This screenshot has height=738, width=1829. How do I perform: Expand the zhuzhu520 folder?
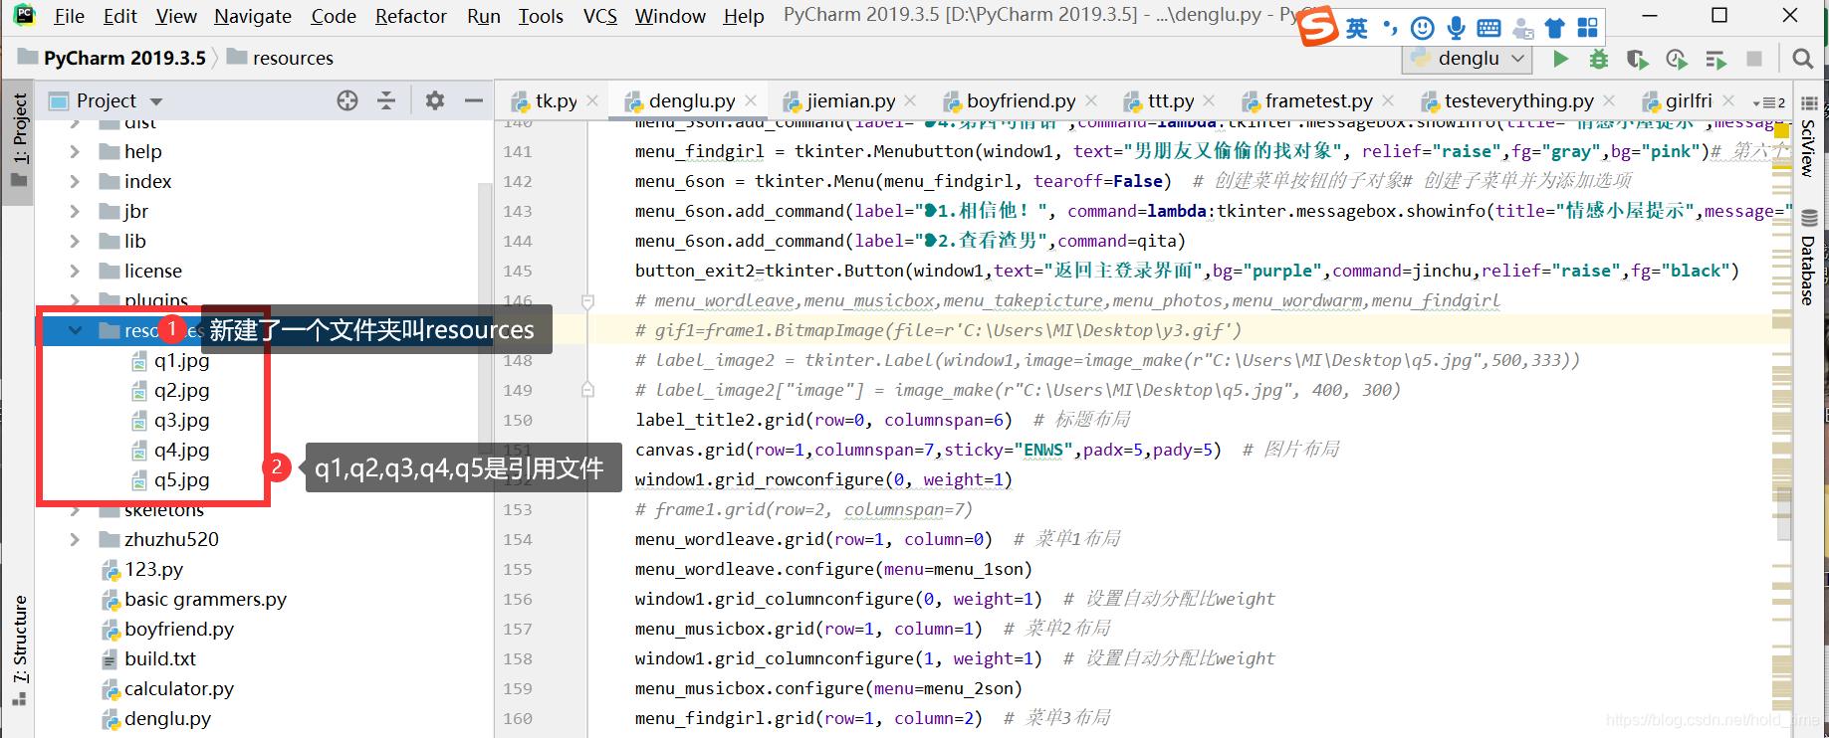pos(75,539)
